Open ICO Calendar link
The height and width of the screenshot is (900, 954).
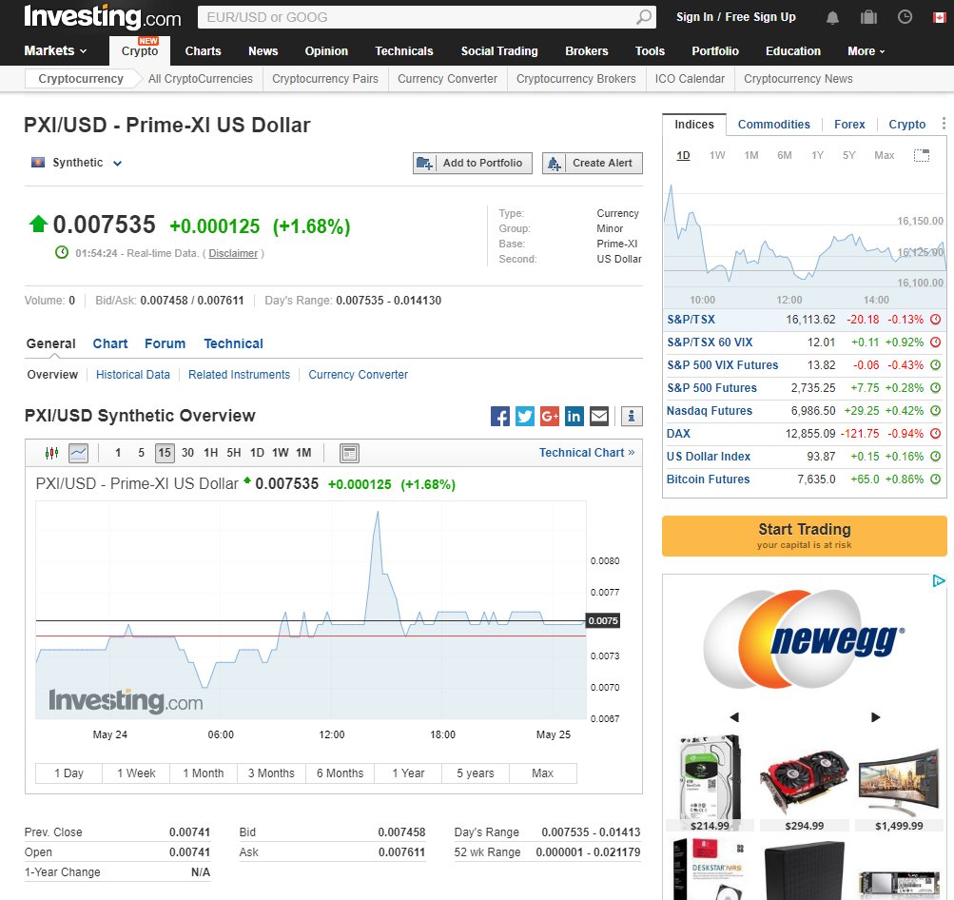click(x=690, y=79)
